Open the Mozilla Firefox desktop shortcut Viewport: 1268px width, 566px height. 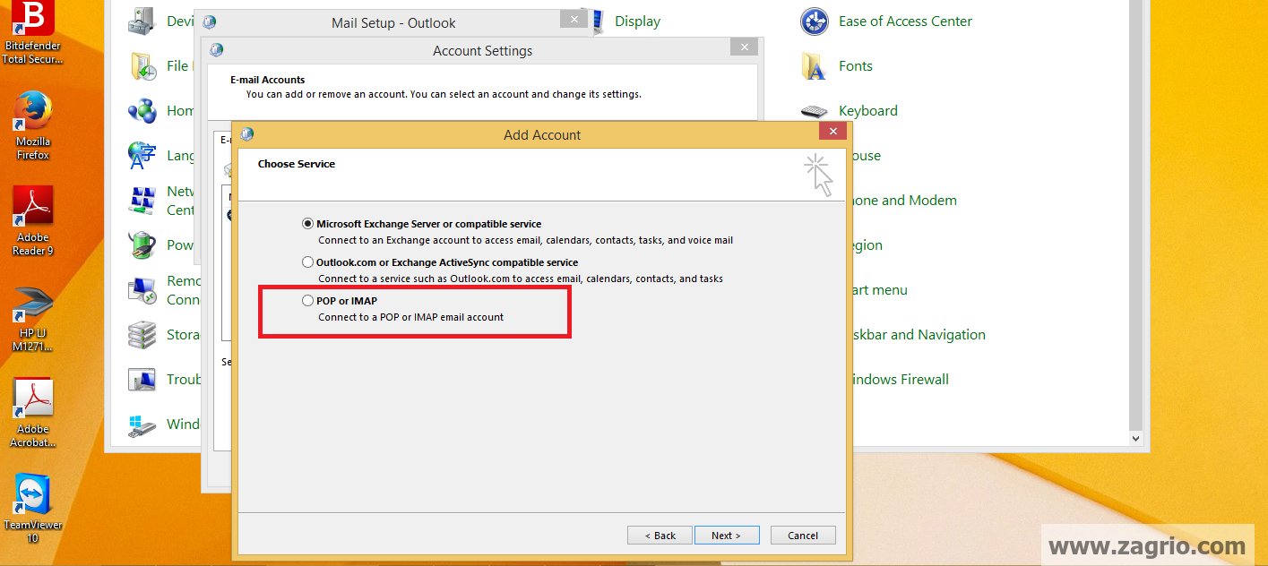pyautogui.click(x=33, y=125)
